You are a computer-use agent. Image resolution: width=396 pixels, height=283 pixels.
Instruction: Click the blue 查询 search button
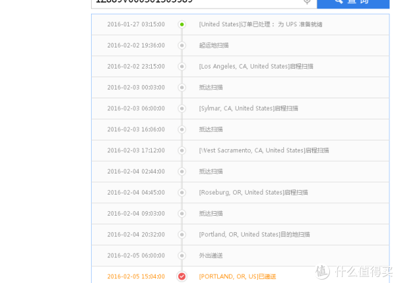[353, 4]
